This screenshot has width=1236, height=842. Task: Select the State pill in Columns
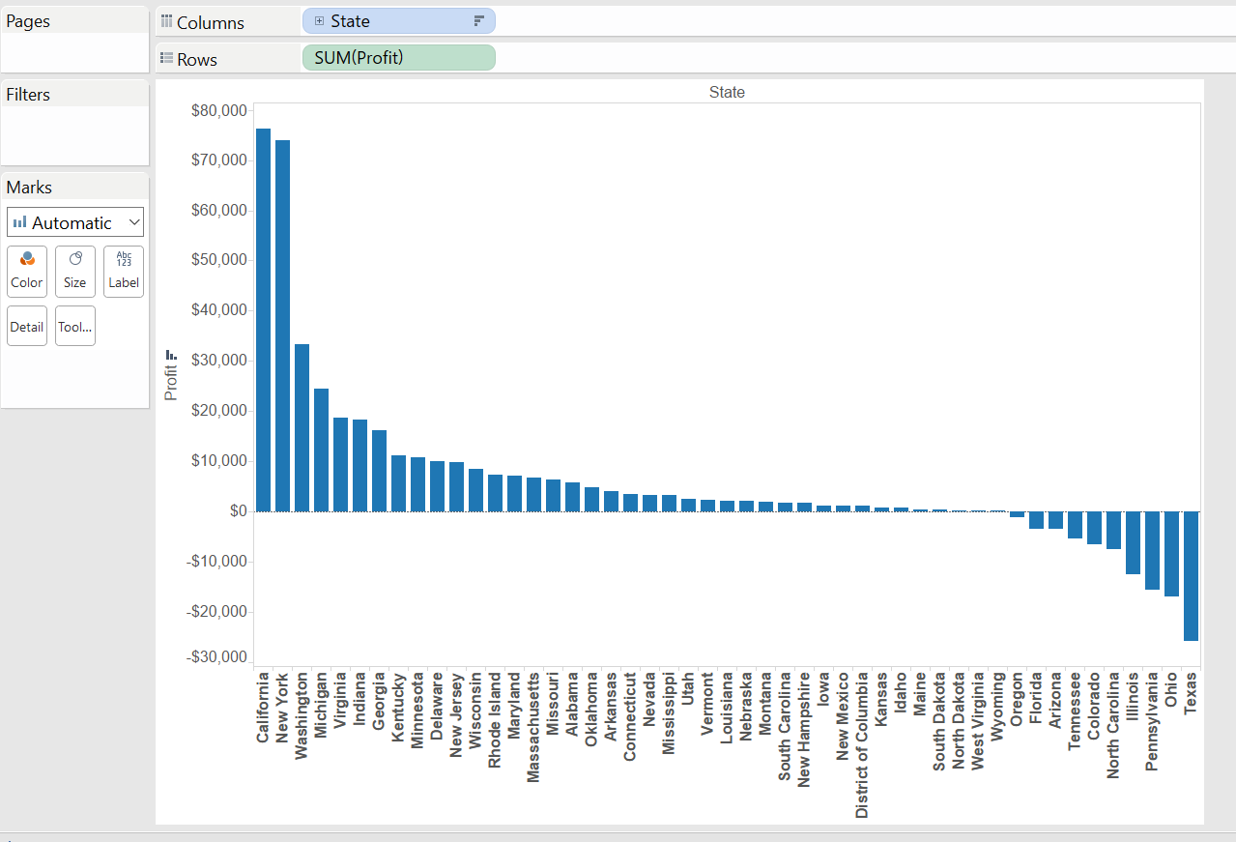(398, 21)
